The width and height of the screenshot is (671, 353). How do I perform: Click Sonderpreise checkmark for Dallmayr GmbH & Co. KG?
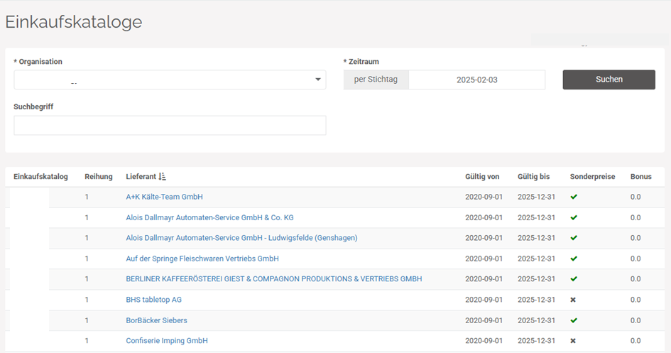[574, 217]
